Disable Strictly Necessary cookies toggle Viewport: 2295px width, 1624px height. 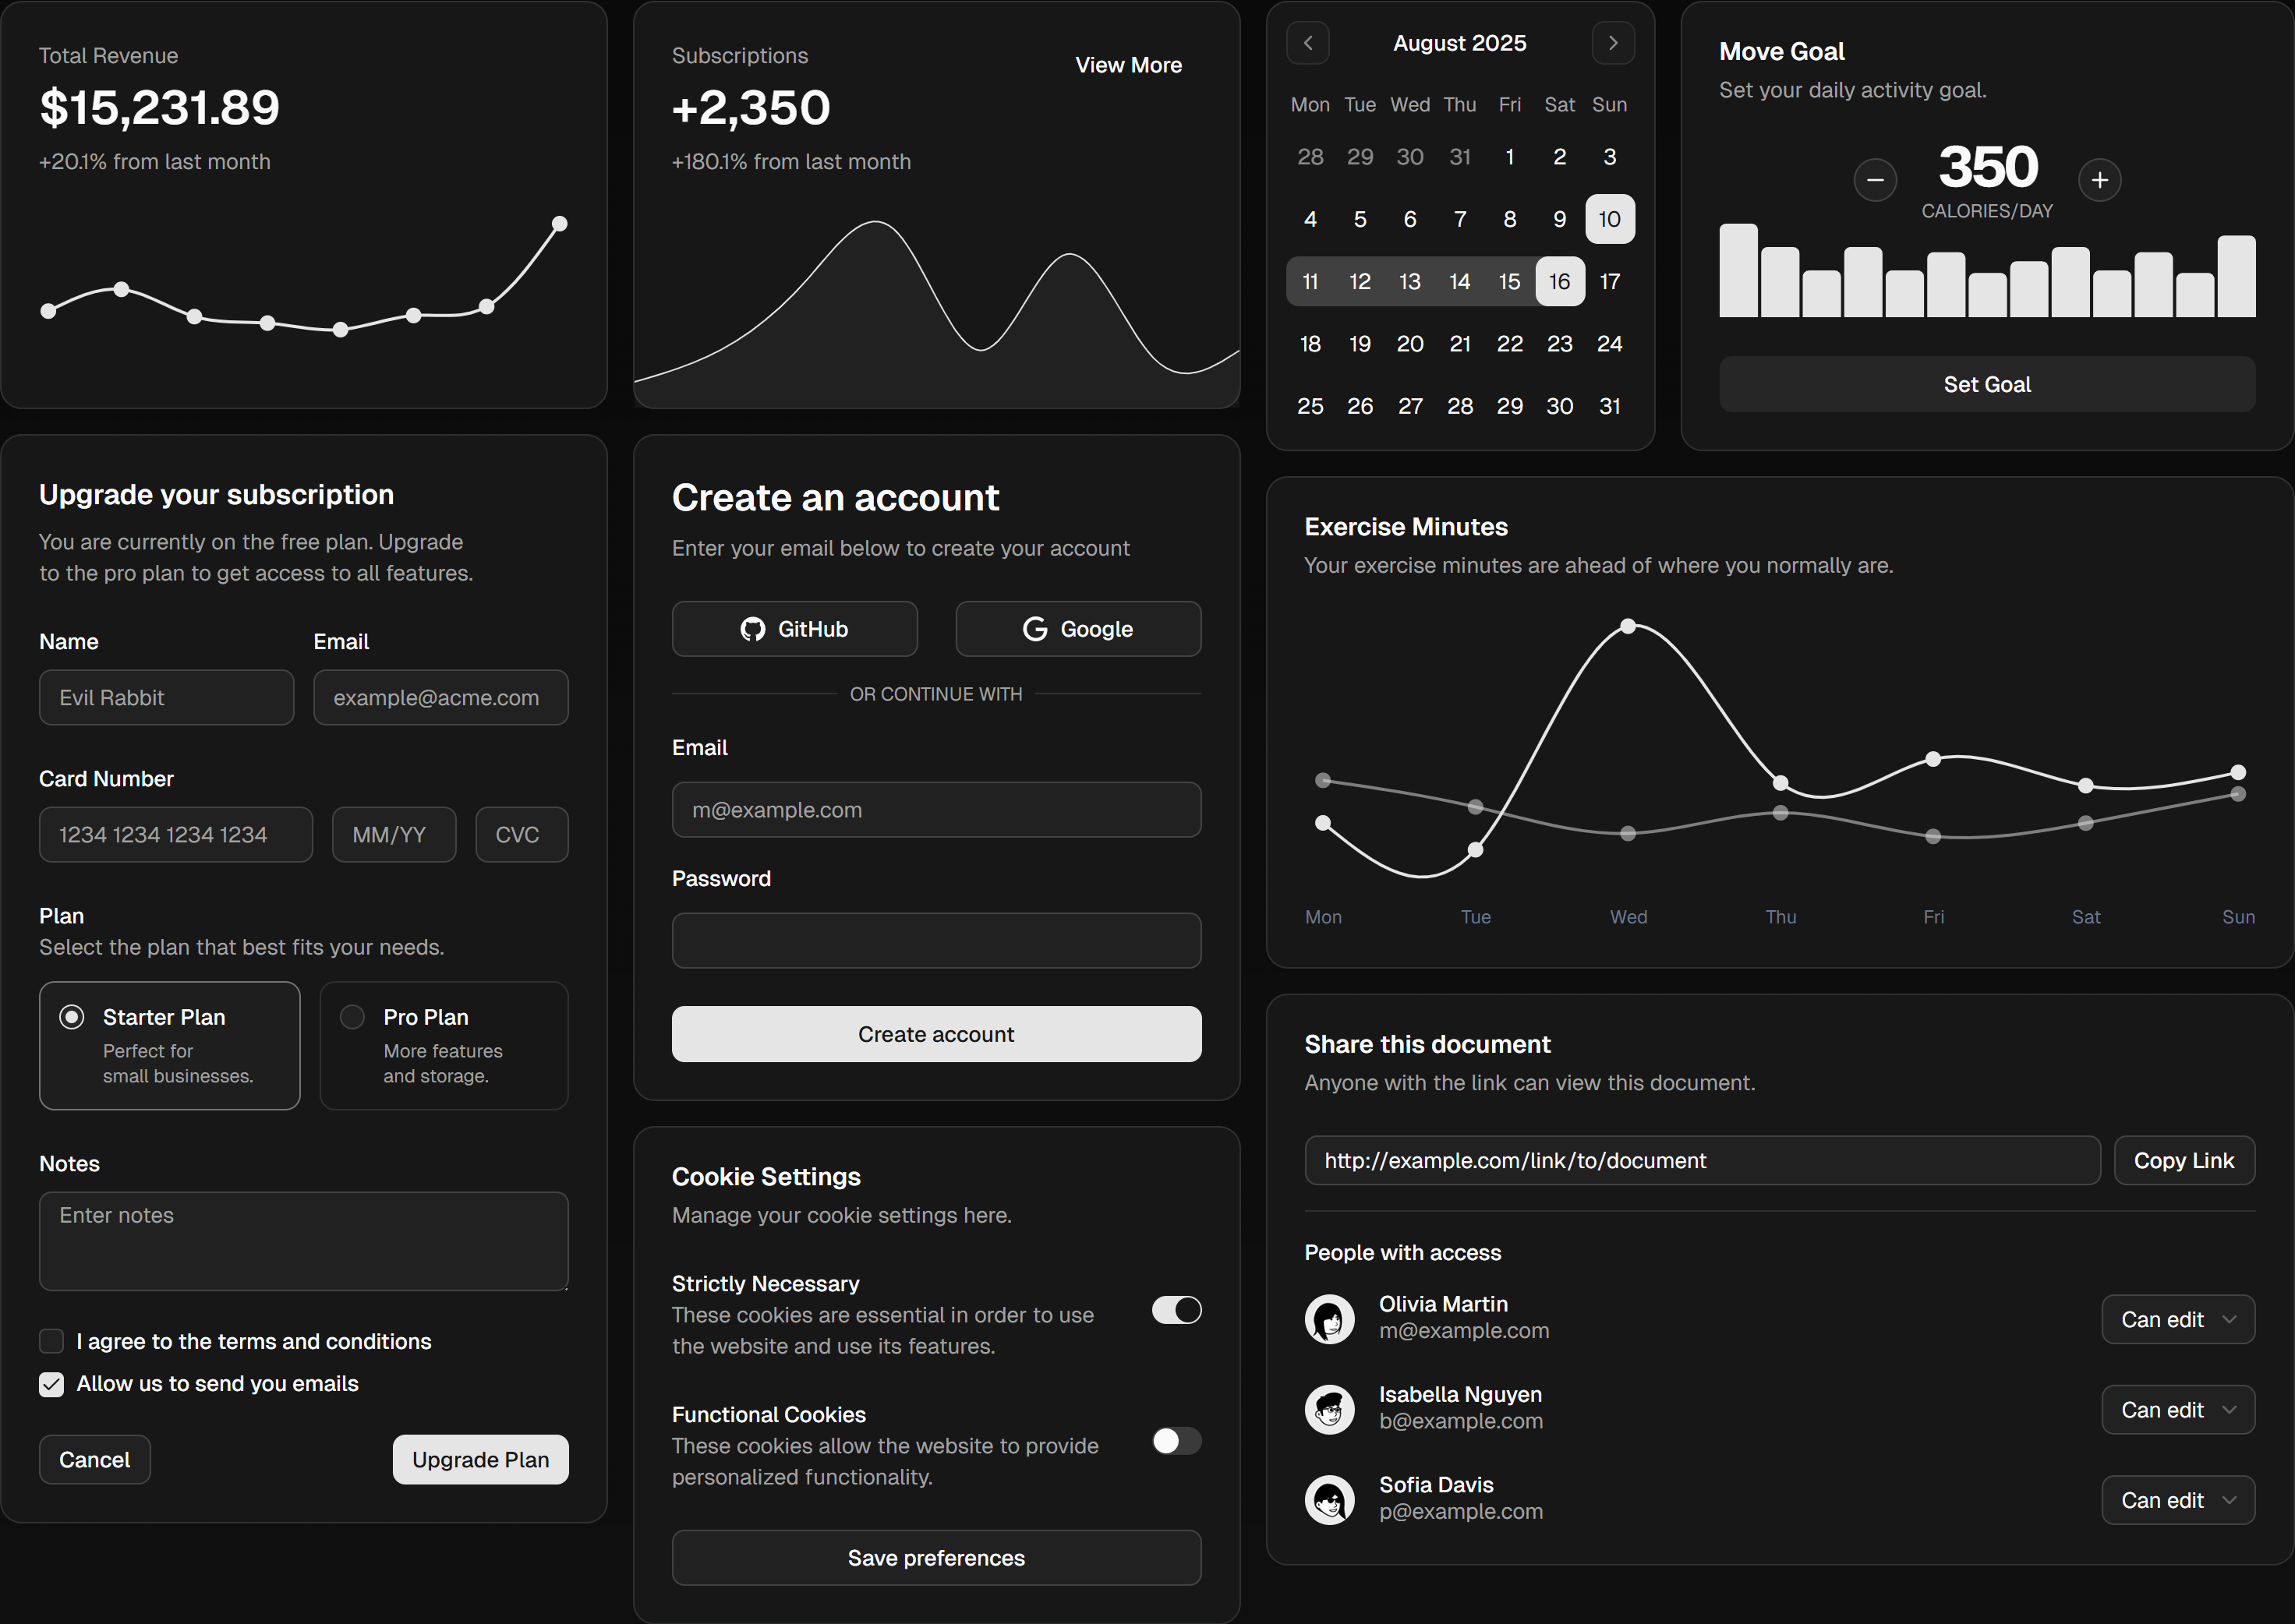coord(1176,1310)
